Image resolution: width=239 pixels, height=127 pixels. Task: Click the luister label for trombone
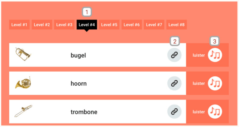click(x=199, y=112)
